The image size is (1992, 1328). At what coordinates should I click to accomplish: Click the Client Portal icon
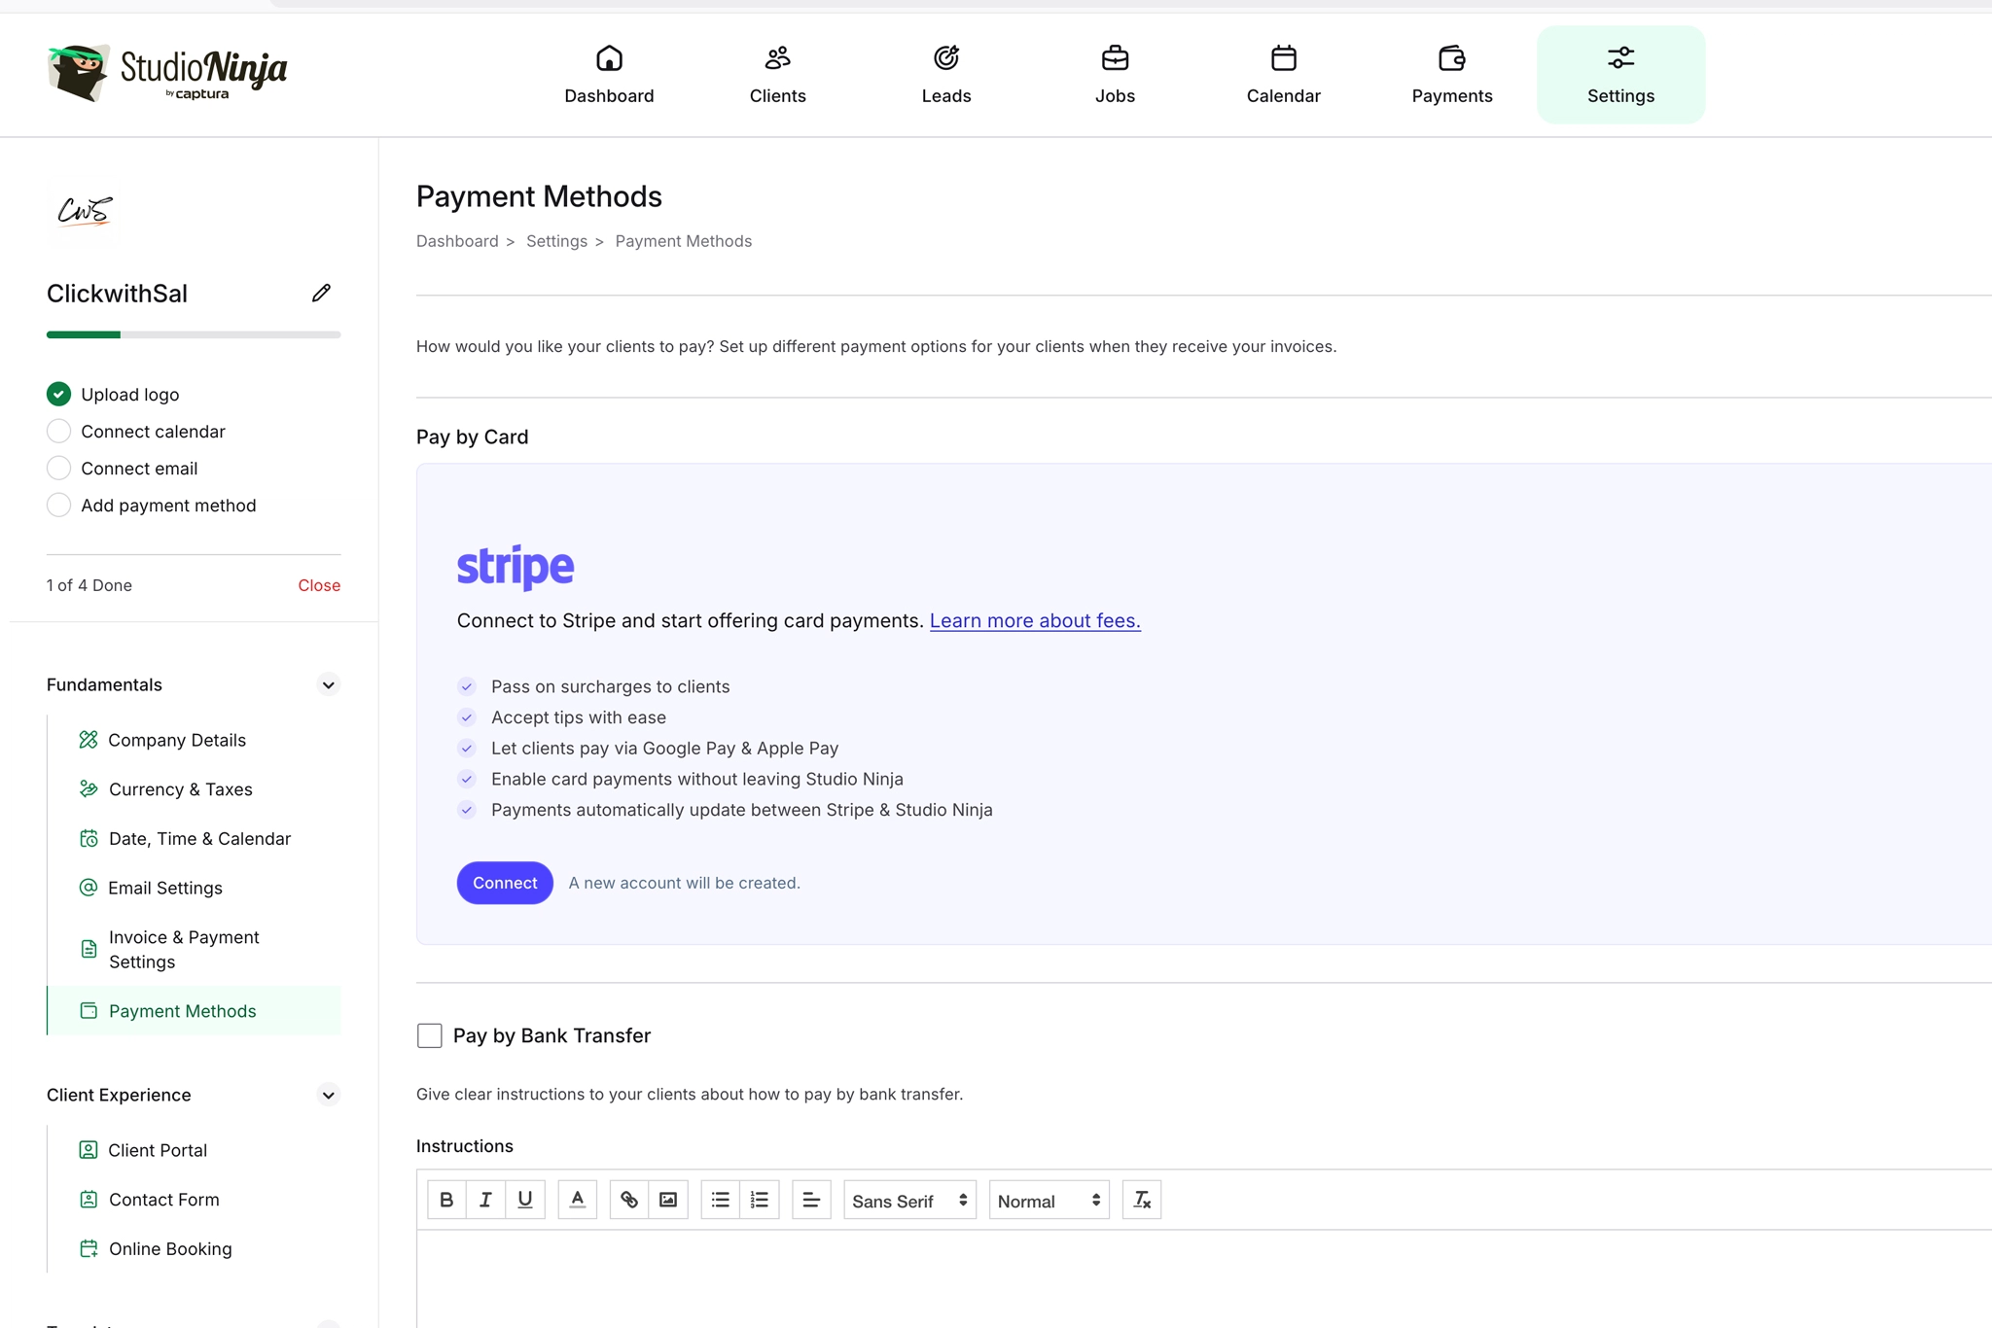coord(89,1150)
